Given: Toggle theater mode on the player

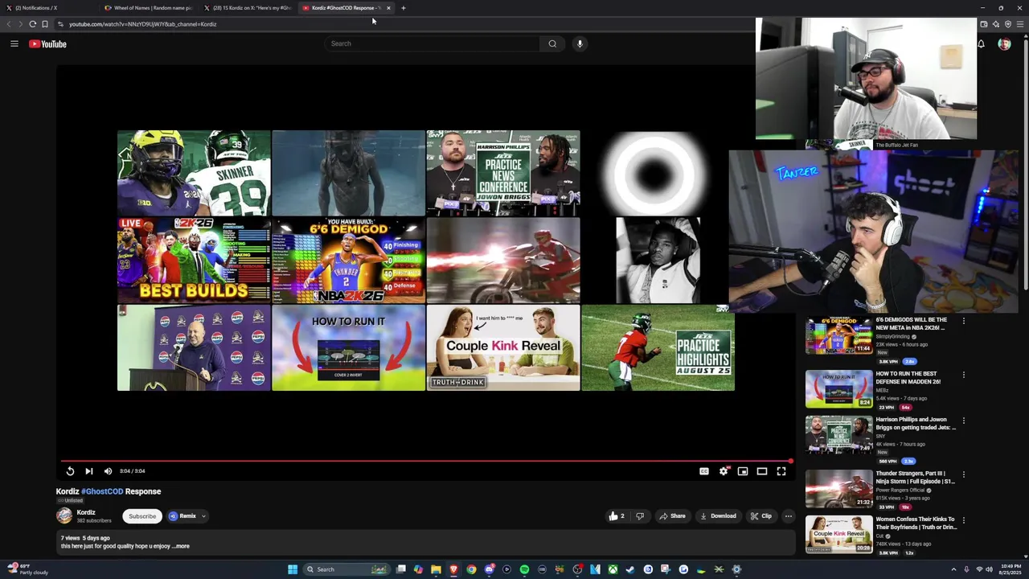Looking at the screenshot, I should point(762,471).
